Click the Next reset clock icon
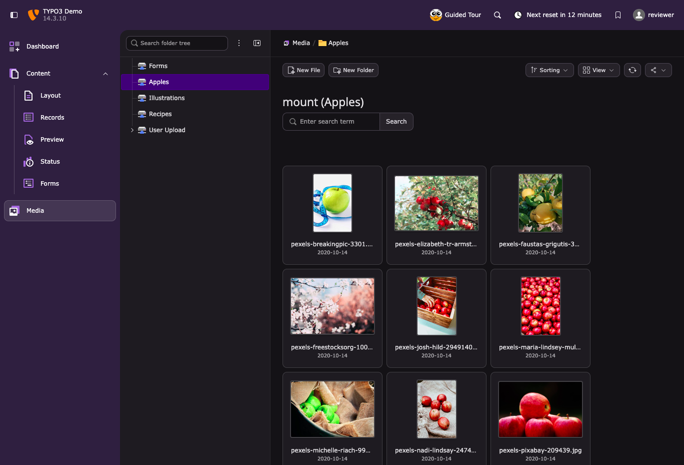Screen dimensions: 684x465 (518, 15)
